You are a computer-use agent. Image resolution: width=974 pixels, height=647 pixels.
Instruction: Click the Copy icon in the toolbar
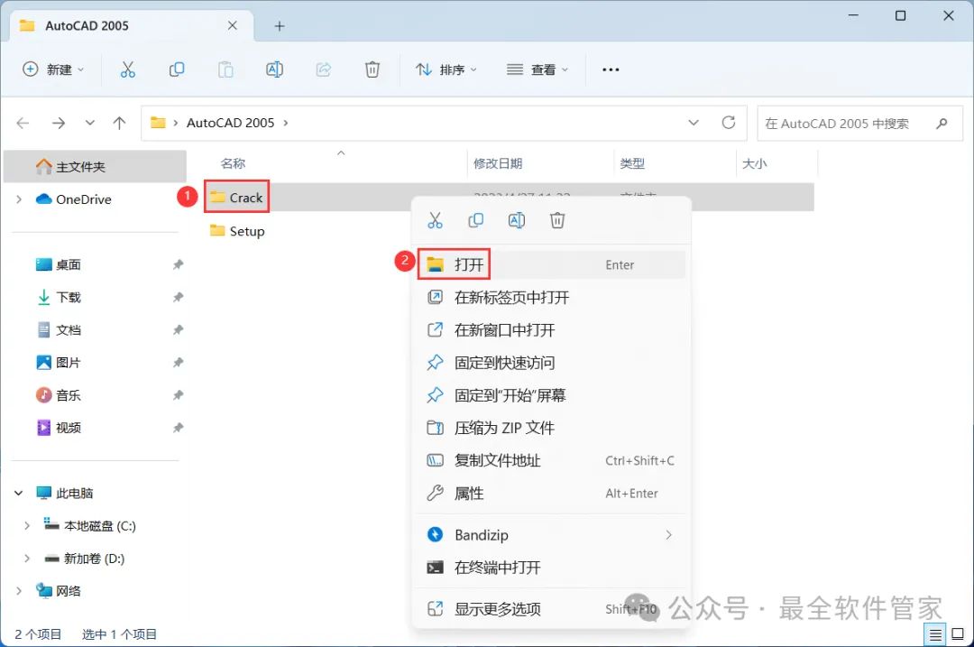click(x=177, y=69)
